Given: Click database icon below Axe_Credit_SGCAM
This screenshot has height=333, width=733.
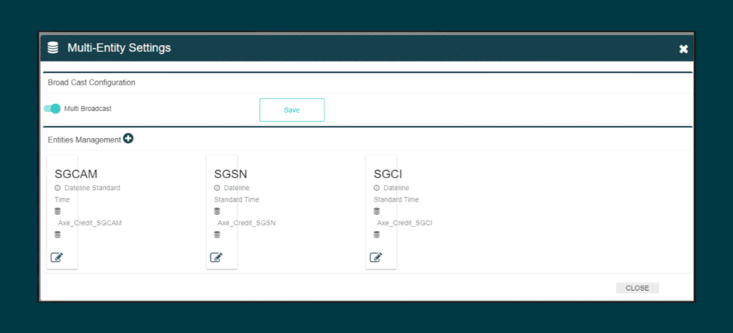Looking at the screenshot, I should pyautogui.click(x=58, y=235).
